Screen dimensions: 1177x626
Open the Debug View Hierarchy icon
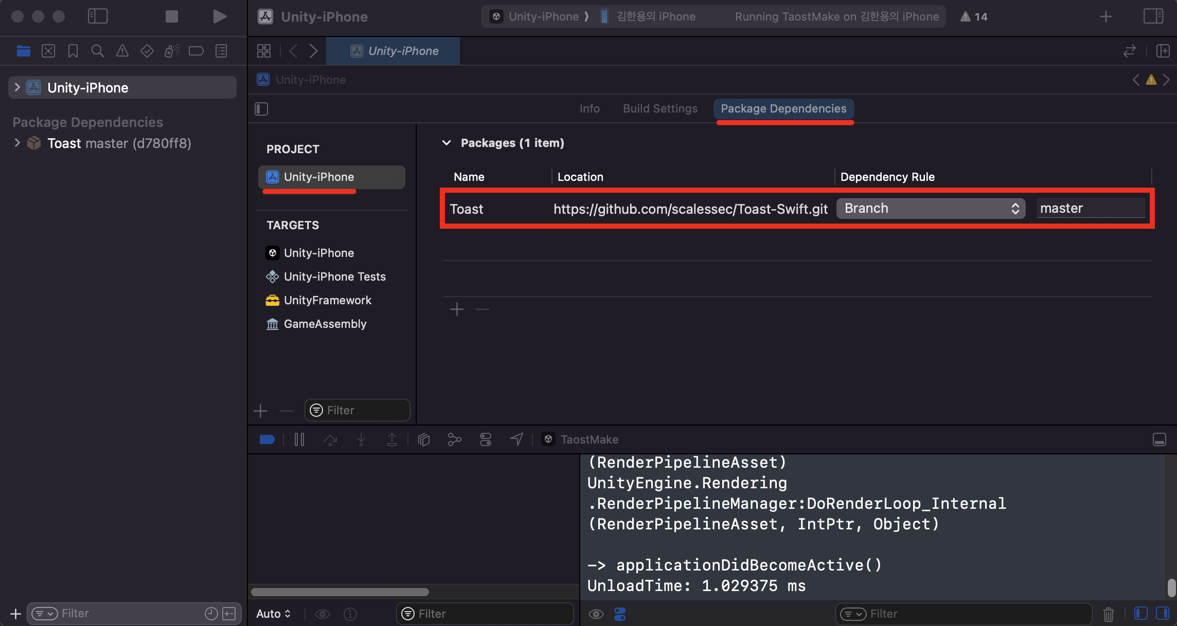[424, 439]
